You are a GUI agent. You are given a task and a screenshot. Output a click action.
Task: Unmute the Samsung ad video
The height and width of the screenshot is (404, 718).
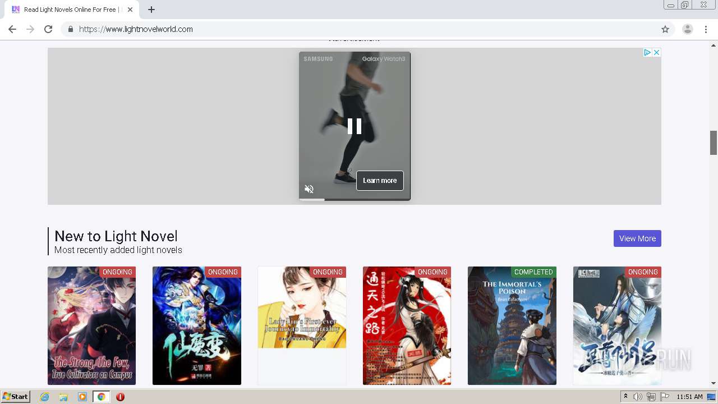[x=309, y=189]
